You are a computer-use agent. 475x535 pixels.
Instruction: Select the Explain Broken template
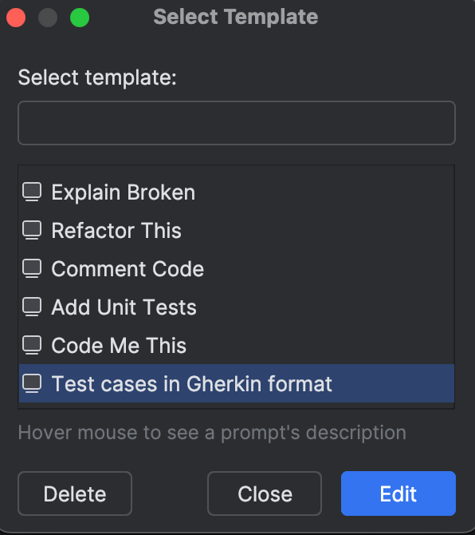[237, 192]
